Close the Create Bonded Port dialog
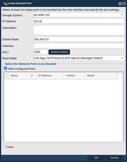The width and height of the screenshot is (127, 162). (124, 4)
